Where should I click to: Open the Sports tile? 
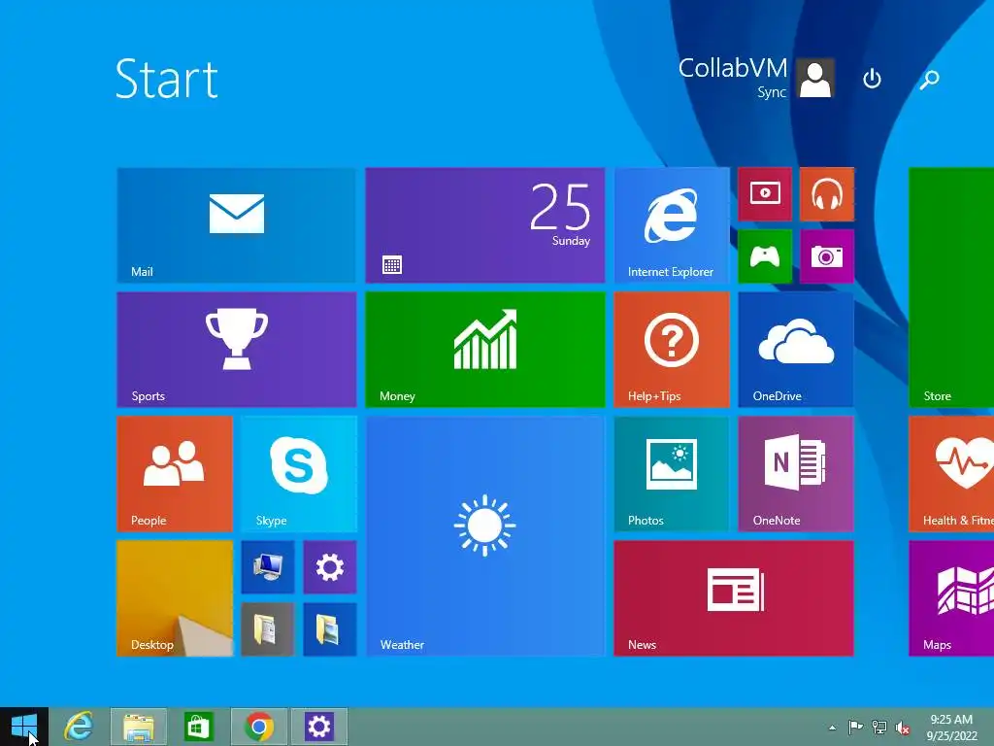[237, 350]
